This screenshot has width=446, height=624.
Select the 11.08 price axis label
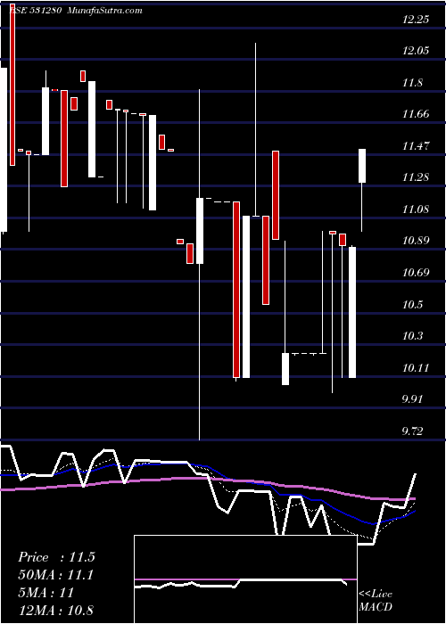[x=416, y=209]
